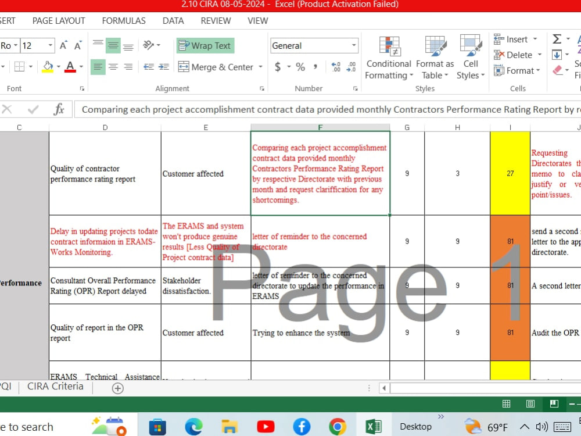Click the Fill down icon
Screen dimensions: 581x436
[557, 55]
